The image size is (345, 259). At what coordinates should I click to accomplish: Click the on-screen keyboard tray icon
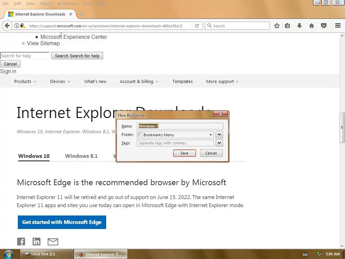(305, 254)
